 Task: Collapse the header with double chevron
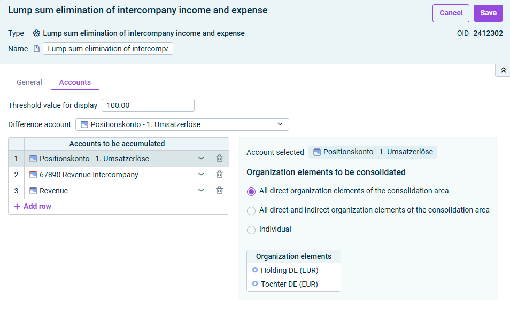point(503,70)
